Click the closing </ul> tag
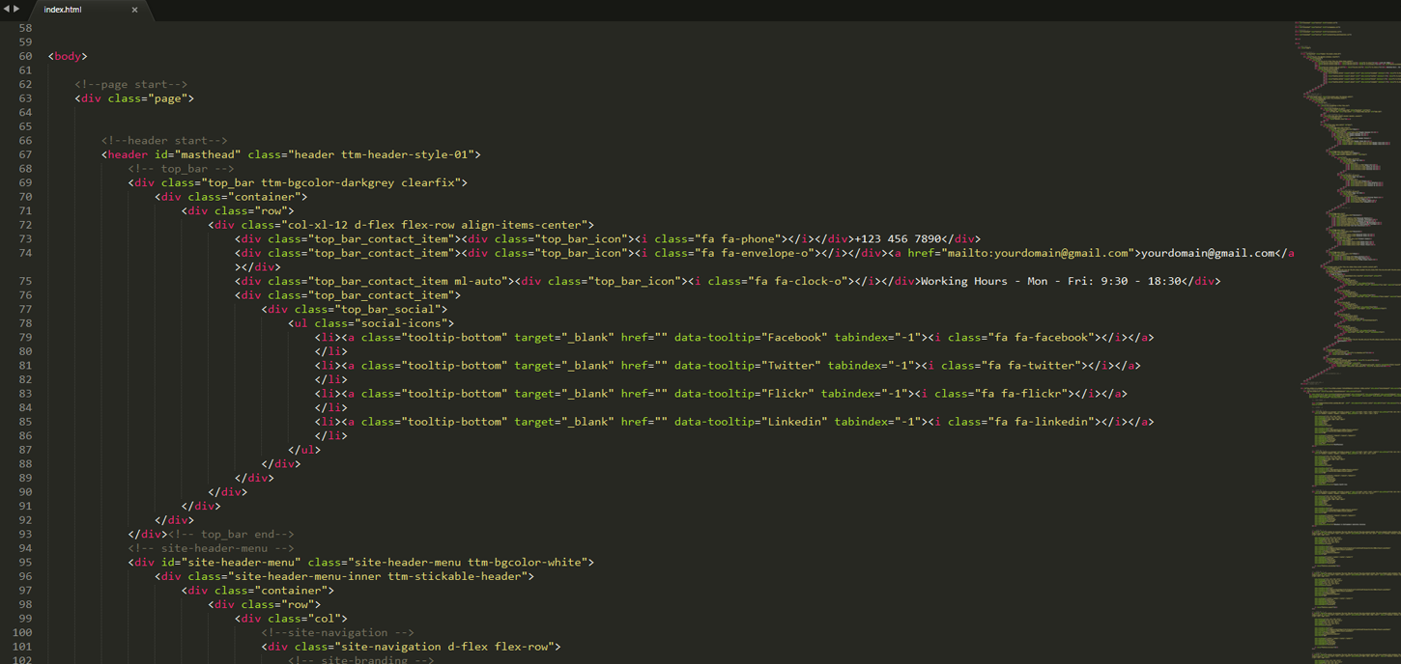This screenshot has height=664, width=1401. coord(304,450)
